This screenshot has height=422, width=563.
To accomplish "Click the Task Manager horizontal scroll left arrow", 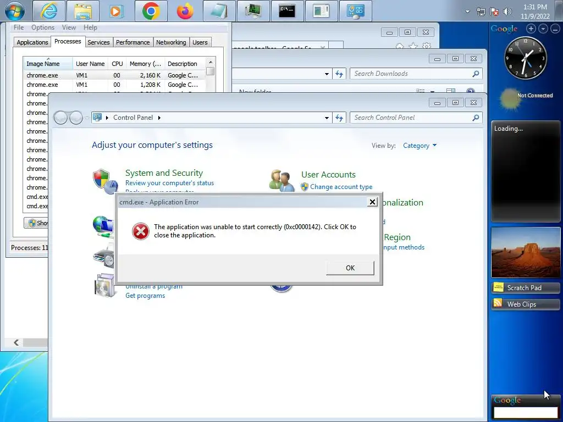I will (16, 342).
